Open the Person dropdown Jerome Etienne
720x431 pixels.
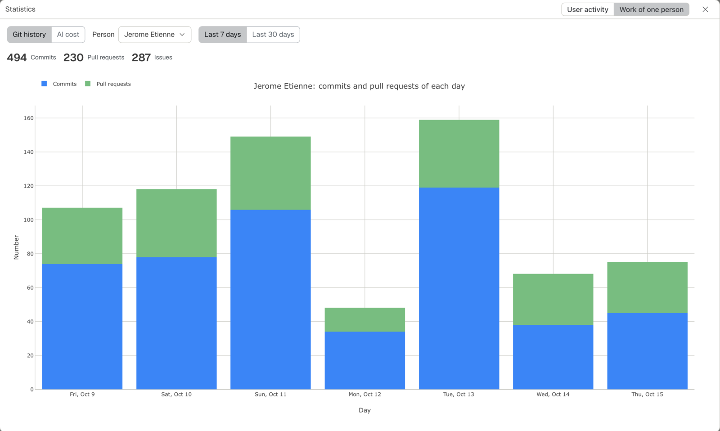155,35
